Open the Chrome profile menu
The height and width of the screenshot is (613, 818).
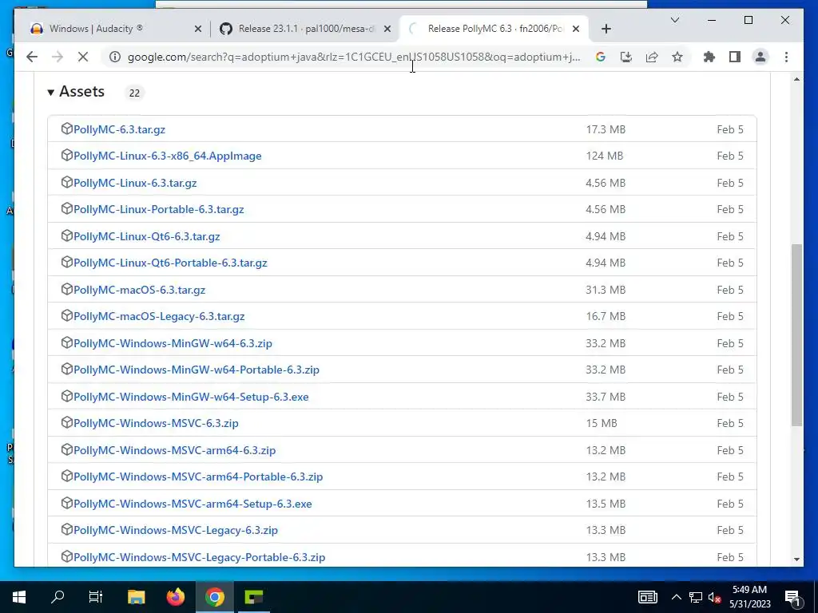[x=760, y=57]
